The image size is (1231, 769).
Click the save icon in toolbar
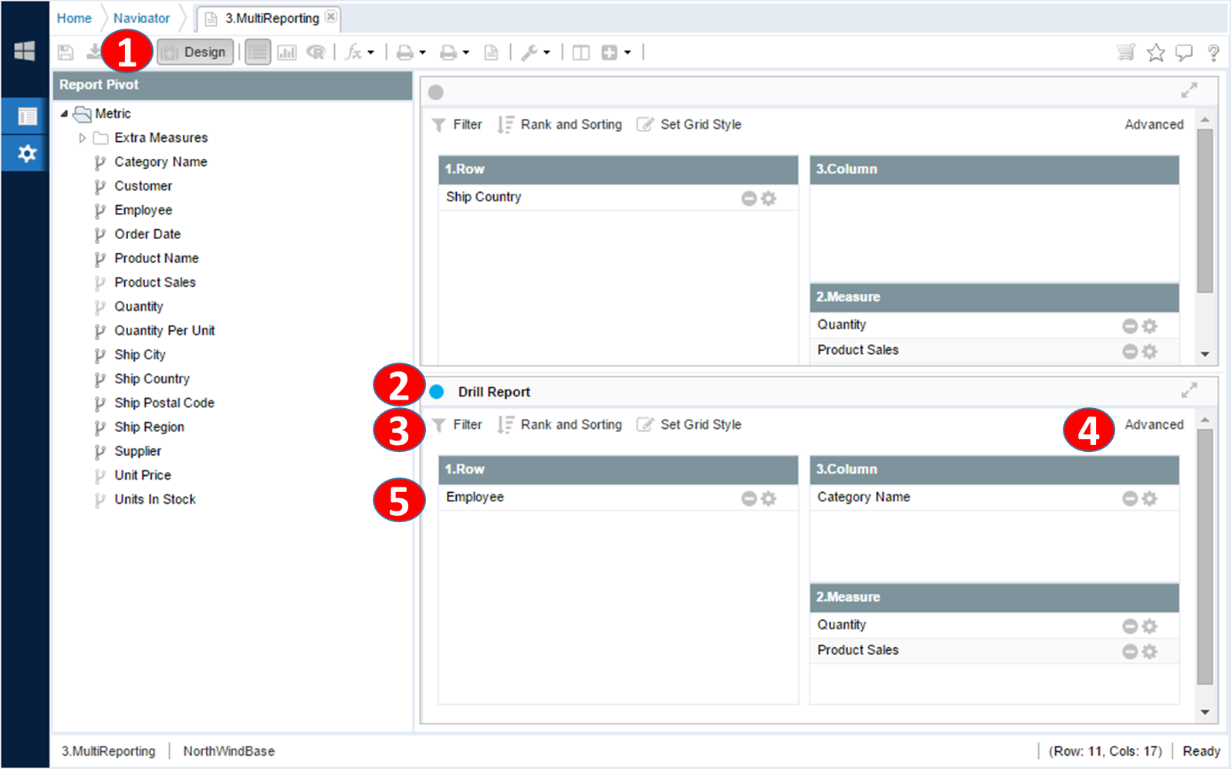tap(66, 52)
